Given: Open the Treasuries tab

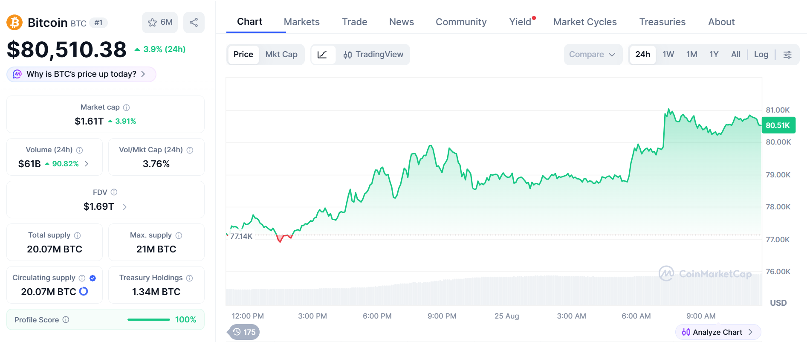Looking at the screenshot, I should click(662, 22).
